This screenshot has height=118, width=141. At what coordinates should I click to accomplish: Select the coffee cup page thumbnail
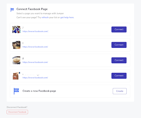point(16,45)
